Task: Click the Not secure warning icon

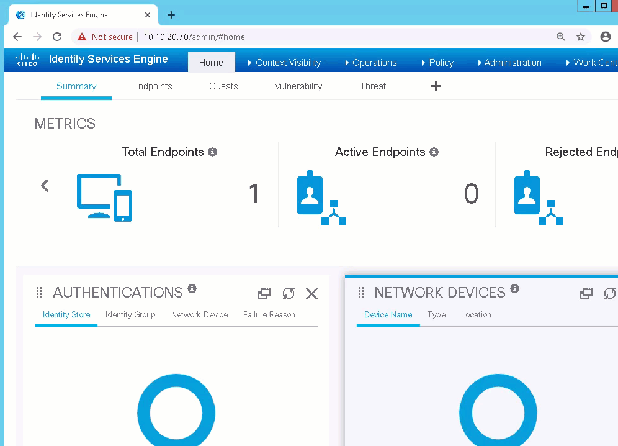Action: (82, 37)
